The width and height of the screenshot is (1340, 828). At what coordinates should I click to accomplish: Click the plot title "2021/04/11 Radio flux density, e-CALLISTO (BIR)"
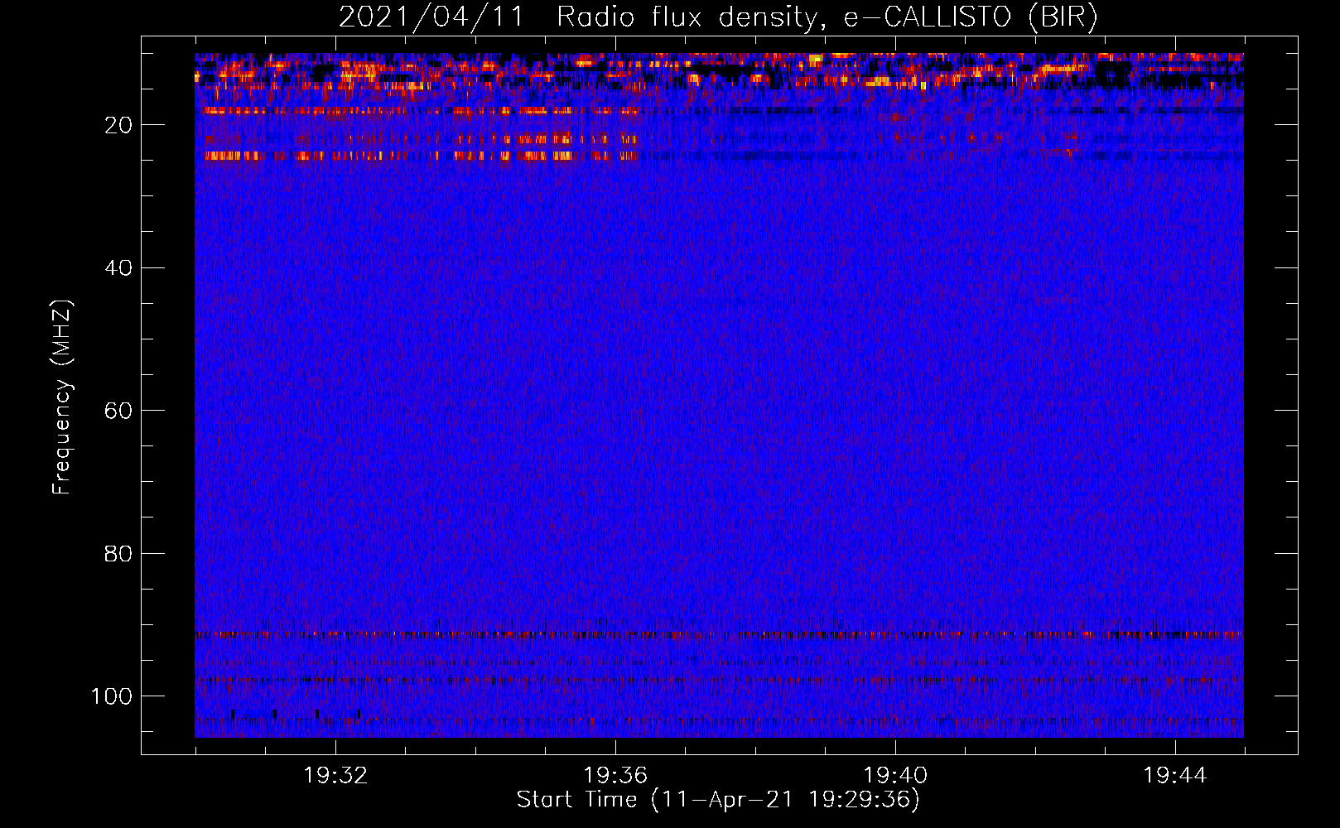point(718,17)
